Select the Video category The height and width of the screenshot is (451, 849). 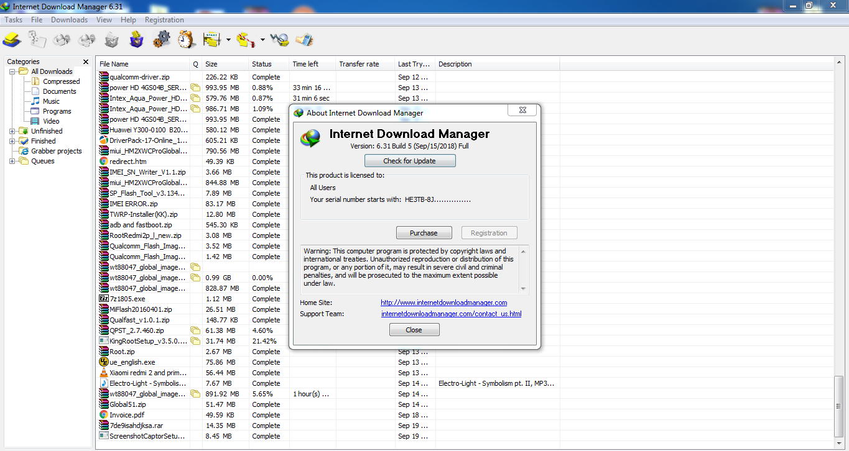click(x=51, y=121)
